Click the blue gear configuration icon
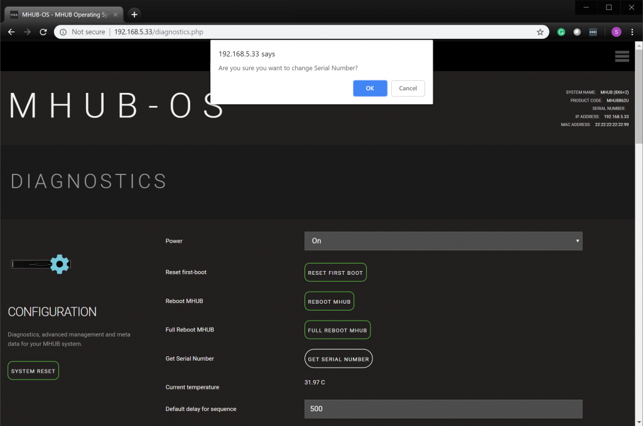643x426 pixels. tap(60, 264)
